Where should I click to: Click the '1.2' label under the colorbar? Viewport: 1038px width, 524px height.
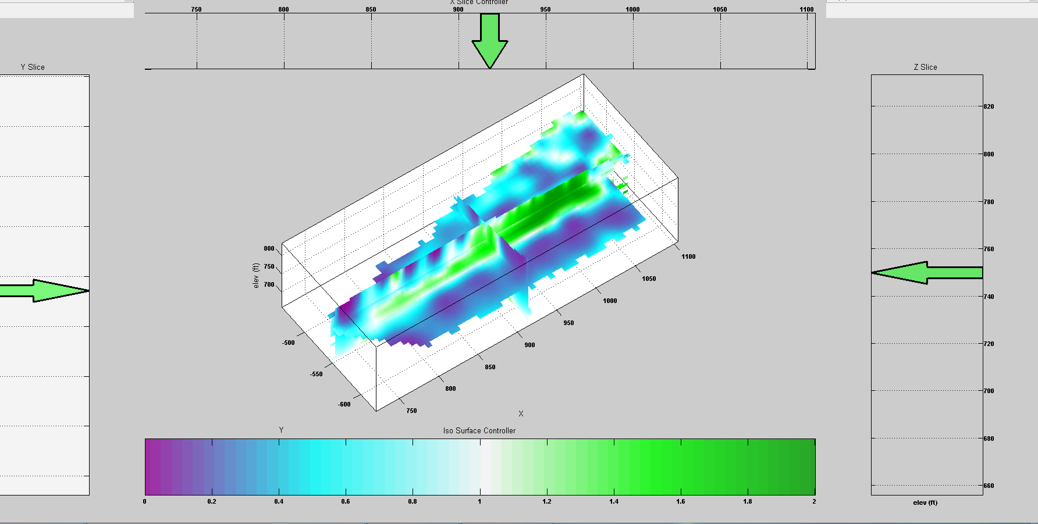click(547, 502)
